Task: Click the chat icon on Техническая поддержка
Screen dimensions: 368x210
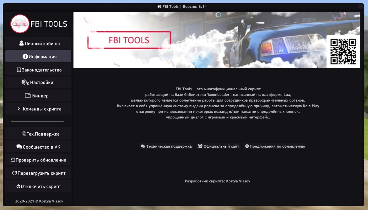Action: [x=143, y=146]
